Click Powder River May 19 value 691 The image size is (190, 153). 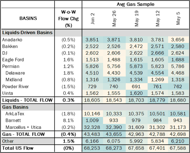click(136, 87)
